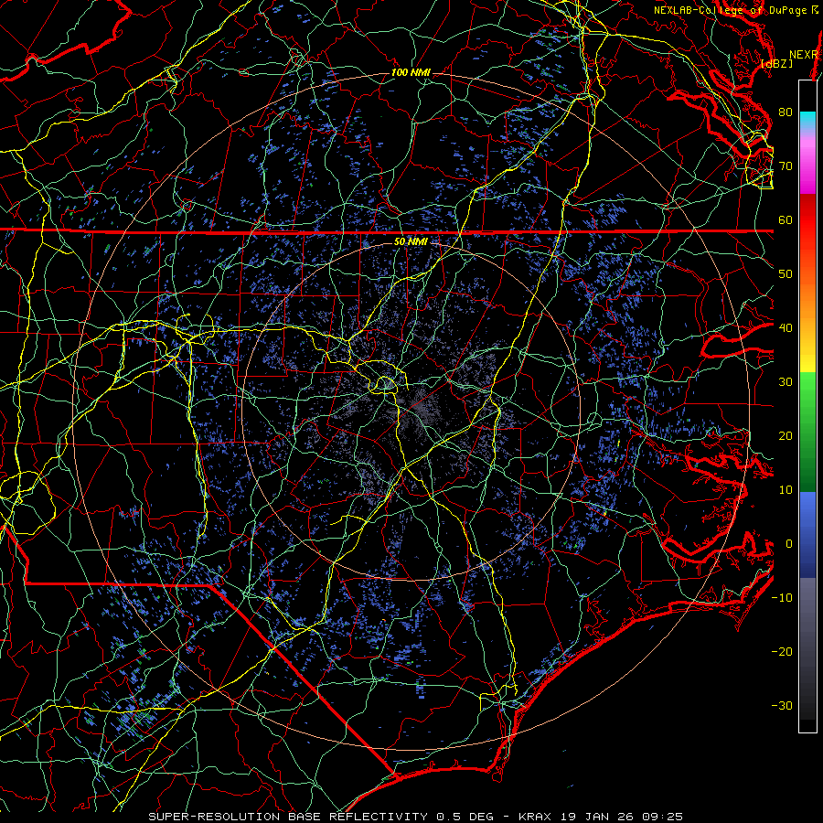The width and height of the screenshot is (823, 823).
Task: Select the -10 value on the dBZ scale
Action: click(782, 598)
